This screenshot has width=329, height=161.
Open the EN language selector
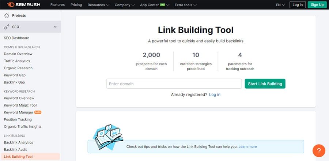280,5
